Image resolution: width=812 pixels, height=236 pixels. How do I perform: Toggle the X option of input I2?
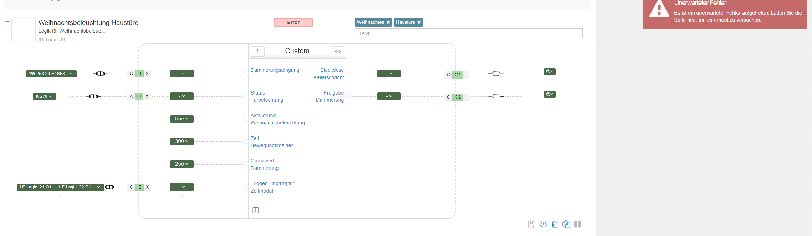(x=147, y=96)
